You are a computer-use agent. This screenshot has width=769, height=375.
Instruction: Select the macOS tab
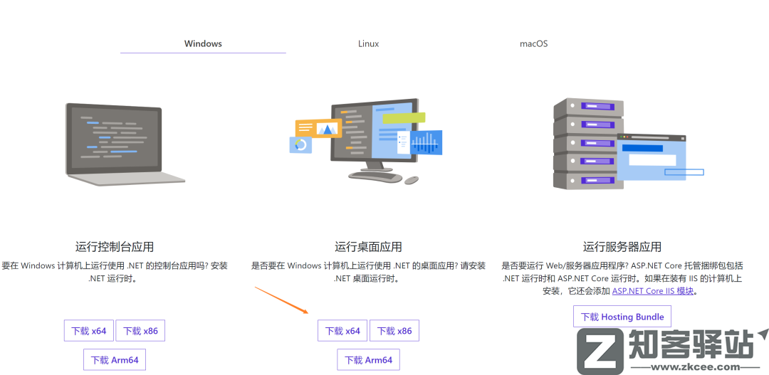tap(533, 43)
